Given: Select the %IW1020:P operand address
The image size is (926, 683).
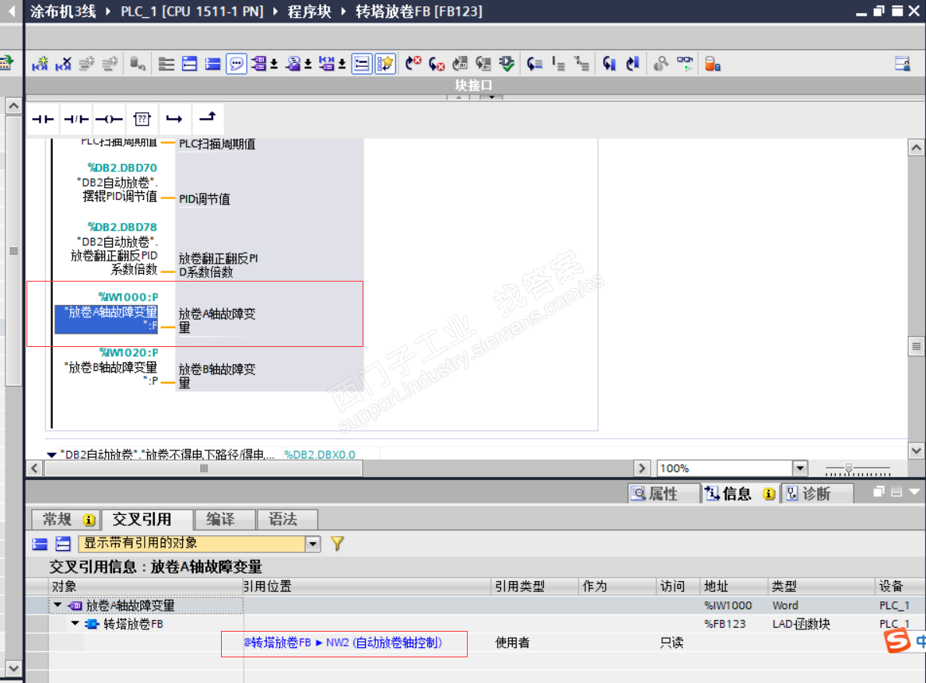Looking at the screenshot, I should [128, 352].
